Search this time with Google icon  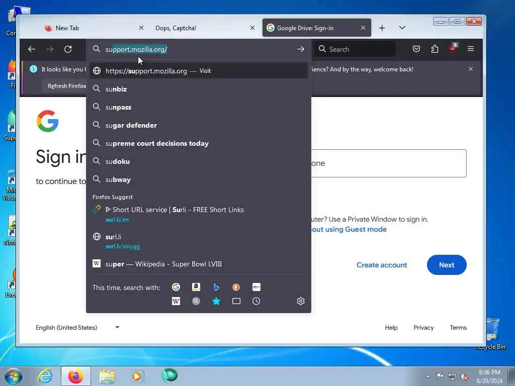176,287
